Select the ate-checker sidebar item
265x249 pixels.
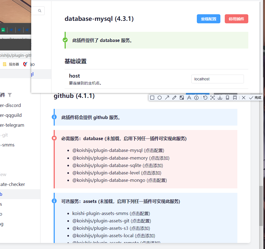pos(13,184)
